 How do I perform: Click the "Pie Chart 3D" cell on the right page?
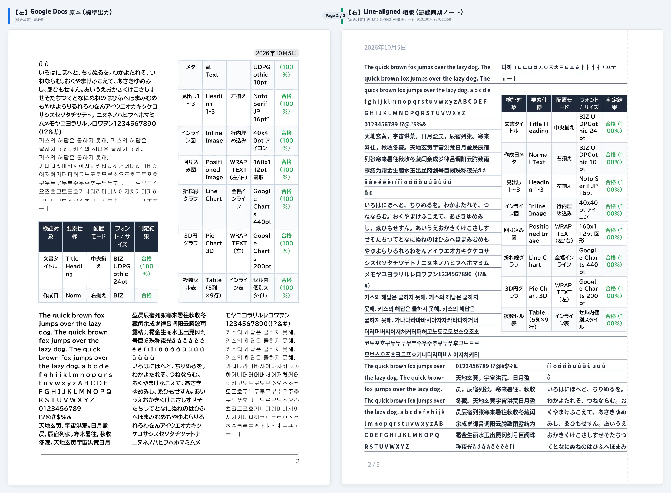pyautogui.click(x=539, y=292)
